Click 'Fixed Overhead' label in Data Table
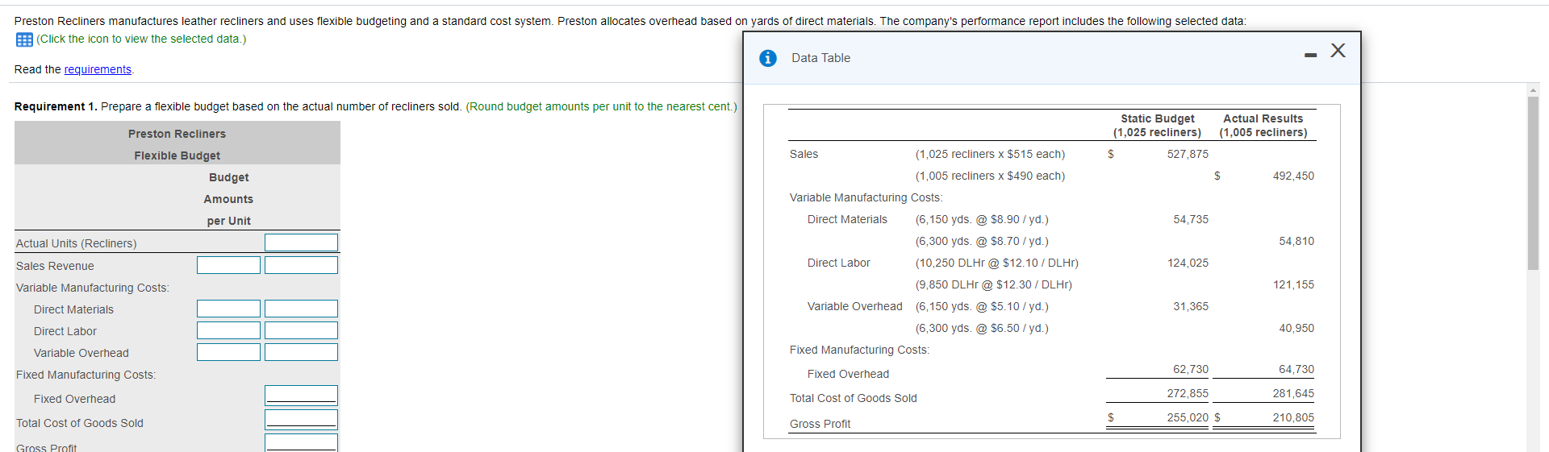This screenshot has height=452, width=1549. pyautogui.click(x=848, y=374)
